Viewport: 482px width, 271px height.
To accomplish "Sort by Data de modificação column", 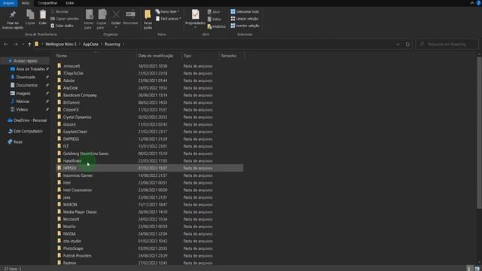I will (159, 56).
